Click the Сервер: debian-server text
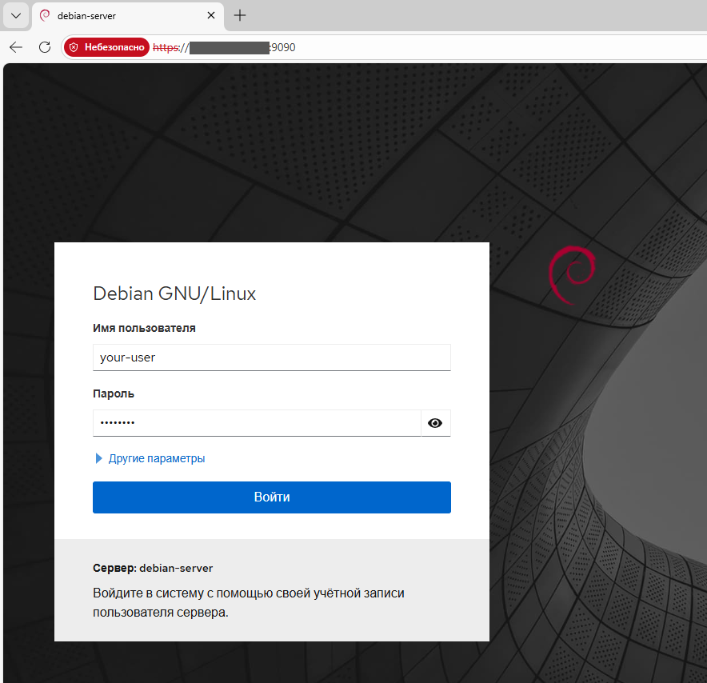 coord(153,568)
